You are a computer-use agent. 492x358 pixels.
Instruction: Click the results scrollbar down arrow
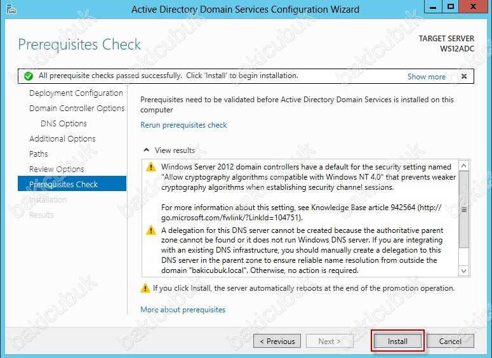[464, 271]
